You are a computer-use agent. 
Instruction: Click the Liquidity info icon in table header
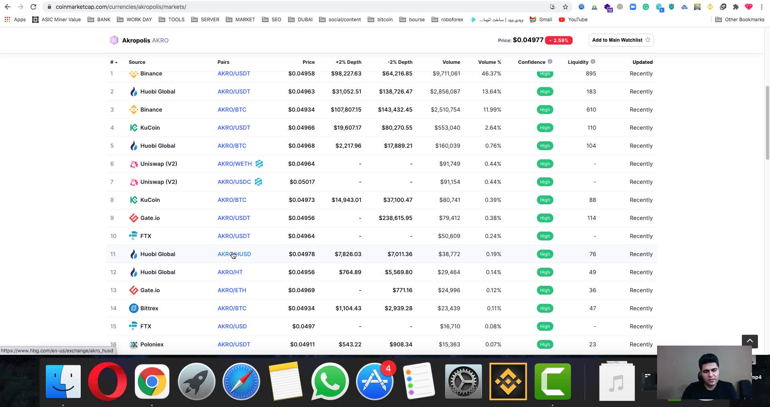[593, 61]
